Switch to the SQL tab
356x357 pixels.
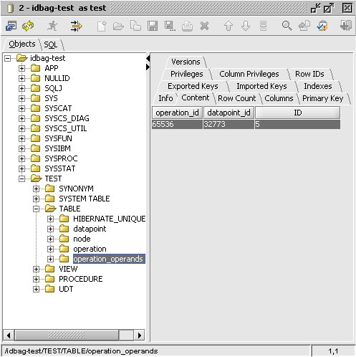(51, 44)
